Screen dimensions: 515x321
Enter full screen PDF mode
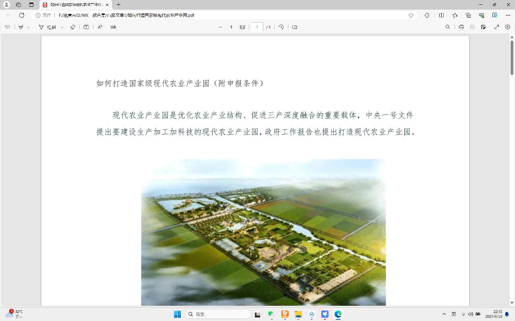click(497, 27)
